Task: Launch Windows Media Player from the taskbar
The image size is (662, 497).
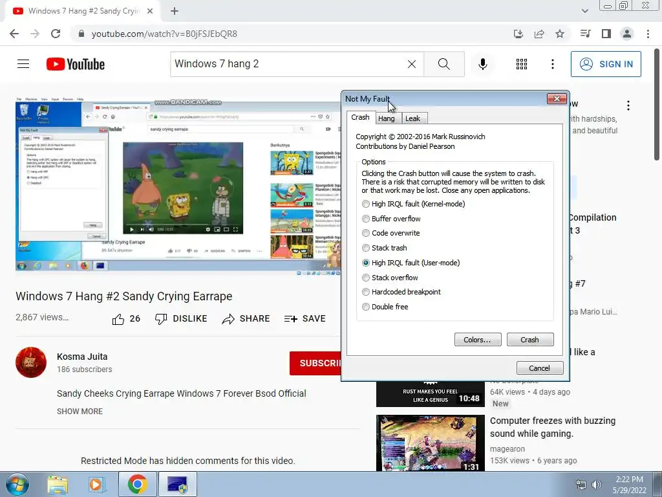Action: (96, 485)
